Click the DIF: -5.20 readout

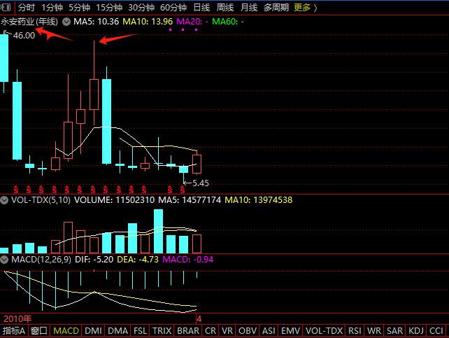point(94,260)
